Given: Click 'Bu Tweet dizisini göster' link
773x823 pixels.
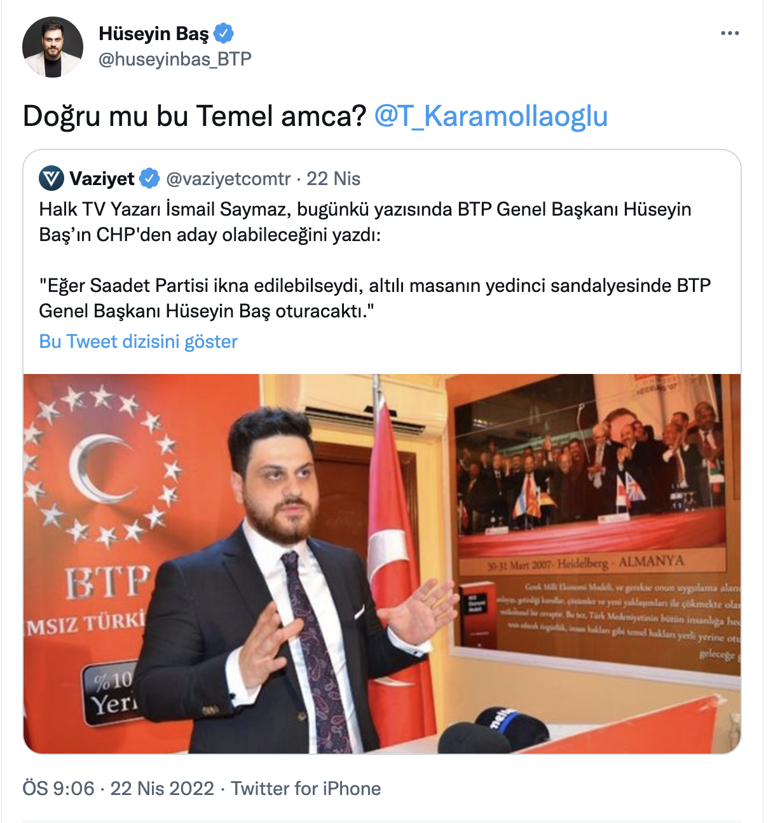Looking at the screenshot, I should (138, 342).
